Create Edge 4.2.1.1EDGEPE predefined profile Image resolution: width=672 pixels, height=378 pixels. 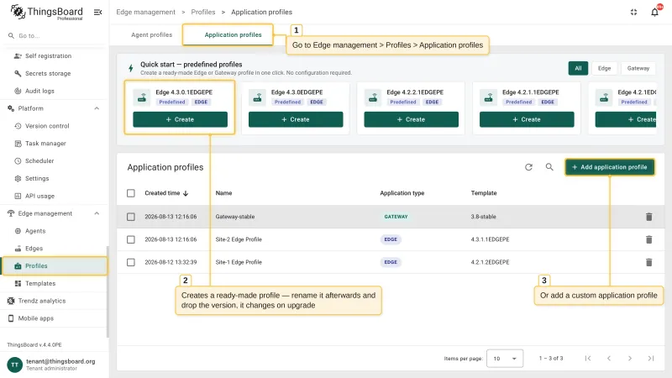(x=527, y=119)
